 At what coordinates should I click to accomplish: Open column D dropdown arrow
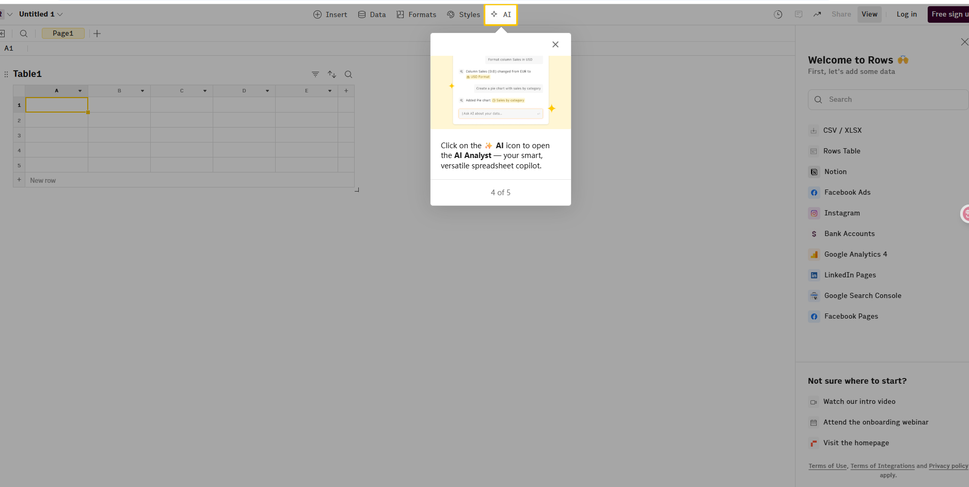[x=267, y=91]
